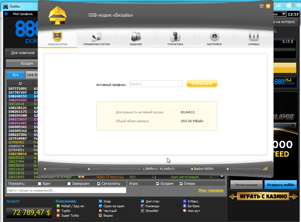
Task: Open the Статистика tab
Action: (x=175, y=39)
